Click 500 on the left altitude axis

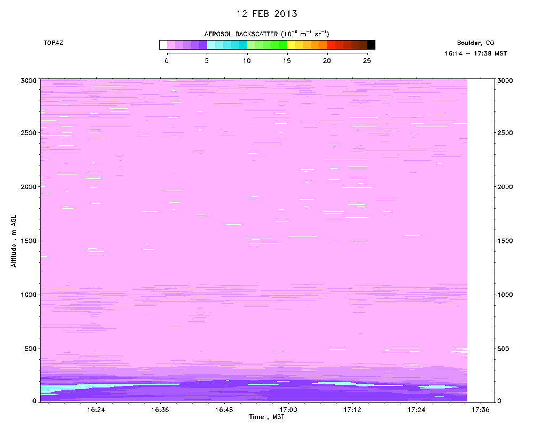coord(30,349)
